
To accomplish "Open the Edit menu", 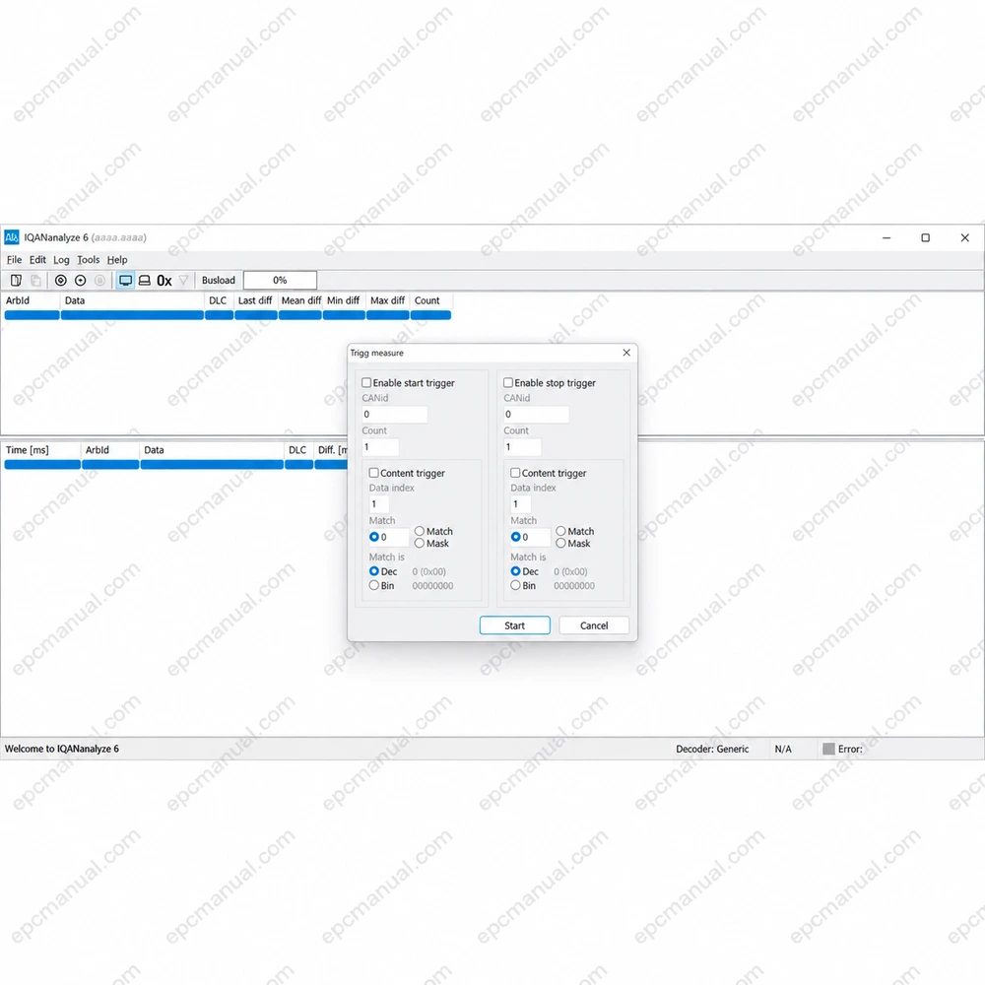I will click(37, 259).
